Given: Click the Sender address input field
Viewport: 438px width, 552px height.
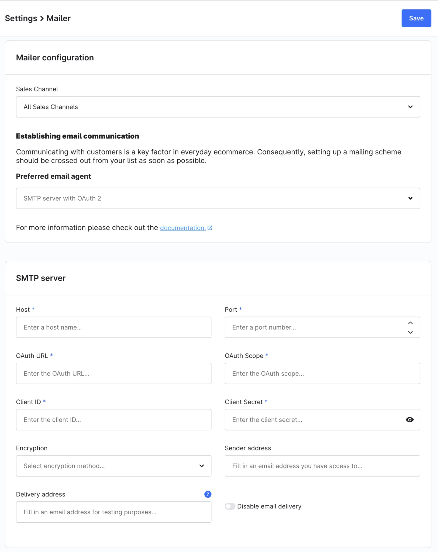Looking at the screenshot, I should [322, 466].
